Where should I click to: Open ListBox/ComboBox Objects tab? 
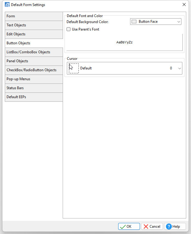34,52
